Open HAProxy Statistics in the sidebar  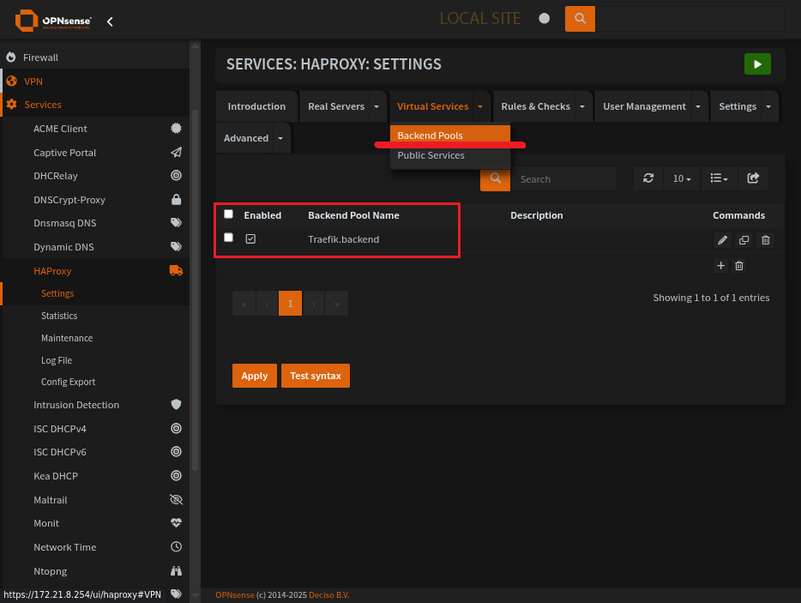pyautogui.click(x=59, y=316)
